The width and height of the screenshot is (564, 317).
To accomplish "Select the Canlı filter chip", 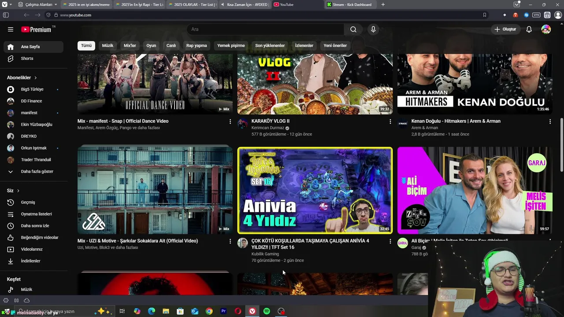I will pos(171,45).
